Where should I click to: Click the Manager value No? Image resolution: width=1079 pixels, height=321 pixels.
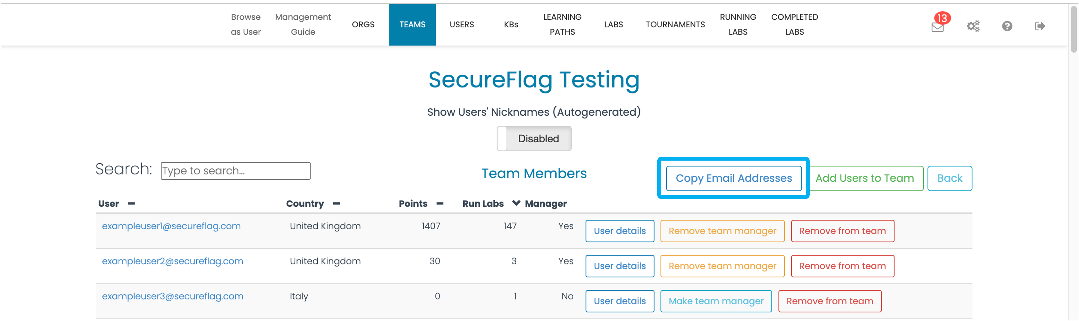pos(567,296)
